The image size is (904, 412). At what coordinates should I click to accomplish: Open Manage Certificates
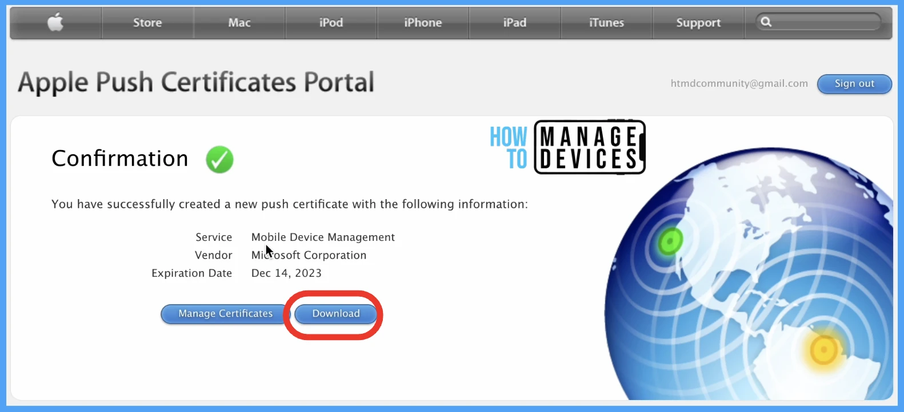tap(225, 313)
